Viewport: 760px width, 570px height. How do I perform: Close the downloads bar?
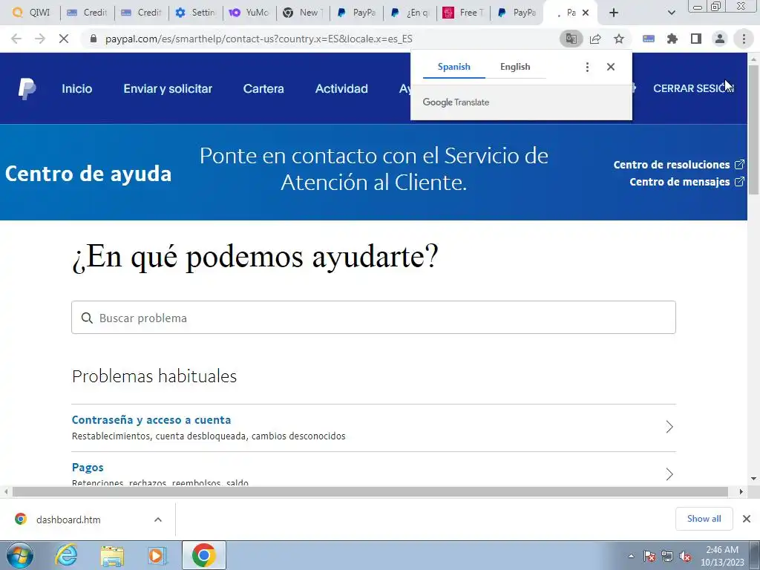(x=747, y=519)
